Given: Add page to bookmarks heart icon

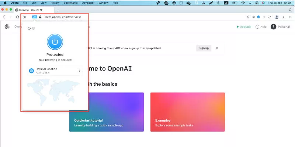Looking at the screenshot, I should point(269,17).
